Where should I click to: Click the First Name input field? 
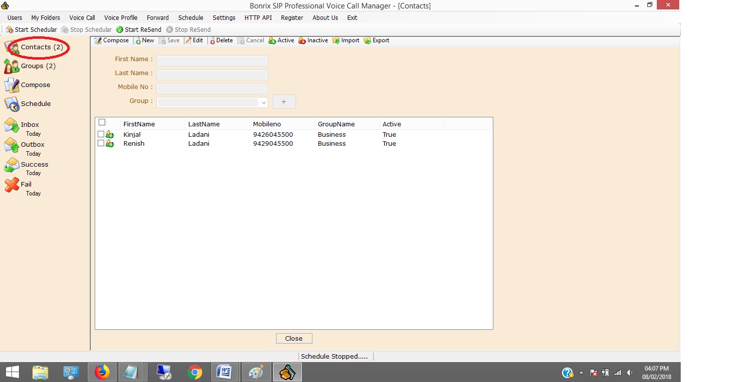point(212,61)
